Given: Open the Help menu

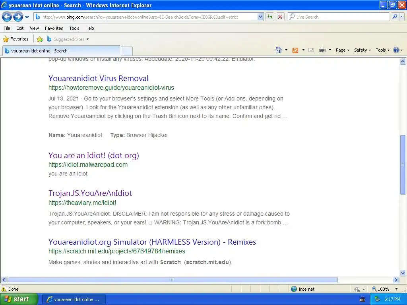Looking at the screenshot, I should (89, 28).
